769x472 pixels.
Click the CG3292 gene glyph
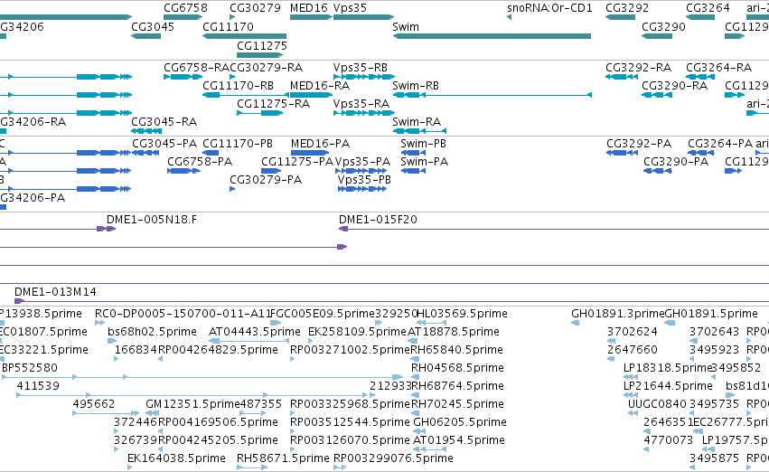(x=621, y=17)
